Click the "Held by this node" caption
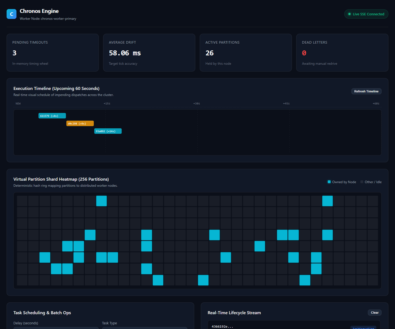 218,64
